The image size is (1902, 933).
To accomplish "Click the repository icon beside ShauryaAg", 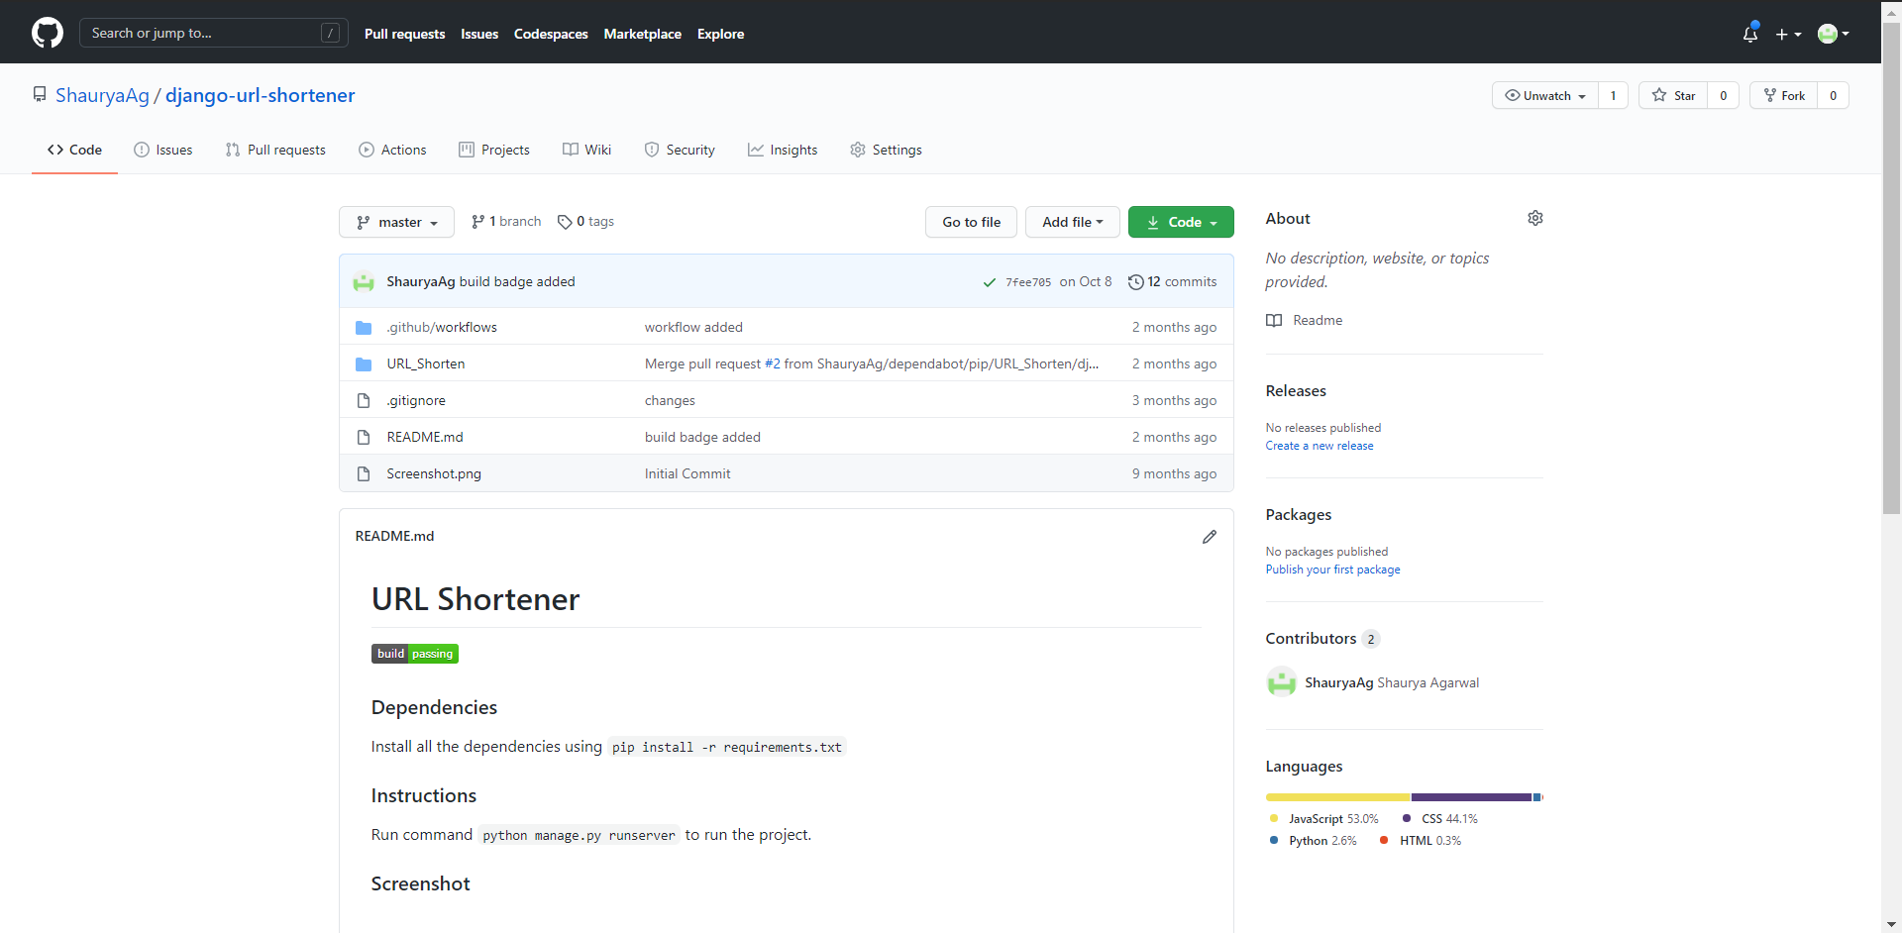I will 40,94.
